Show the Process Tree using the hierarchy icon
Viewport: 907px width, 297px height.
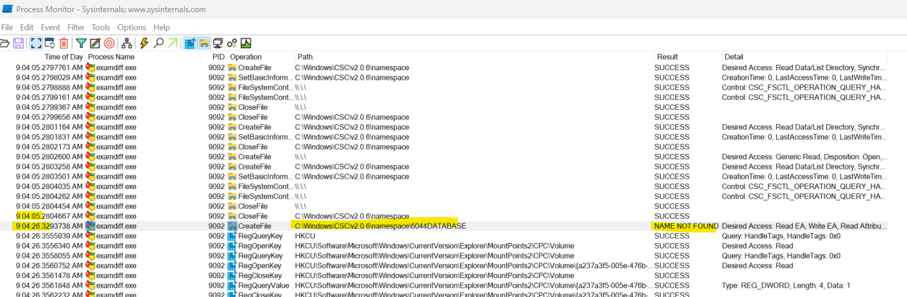click(126, 43)
